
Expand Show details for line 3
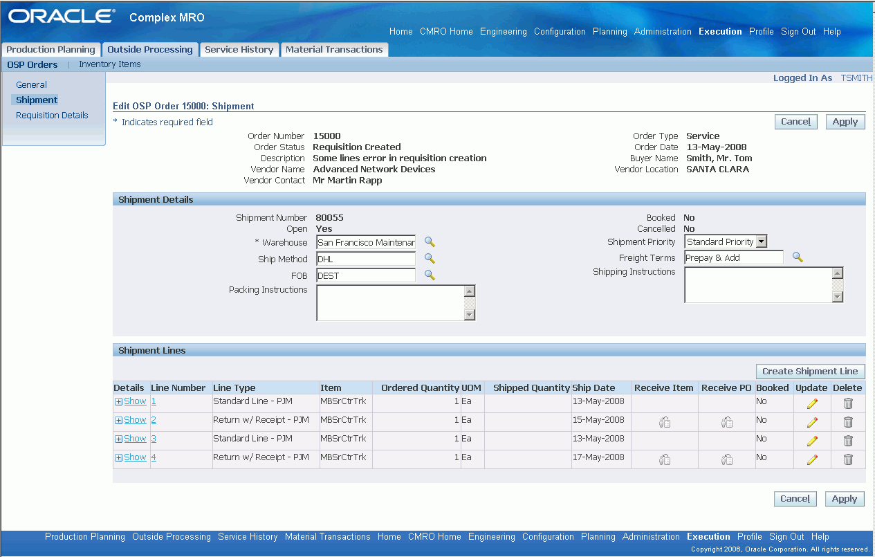pyautogui.click(x=130, y=439)
